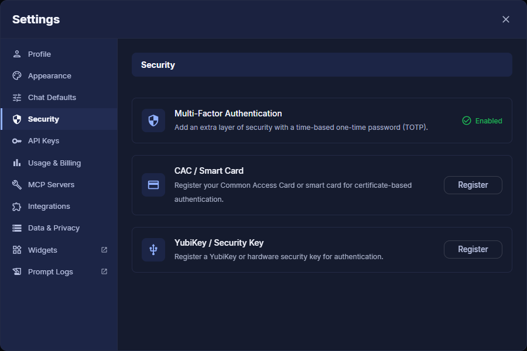Viewport: 527px width, 351px height.
Task: Click the Appearance palette icon
Action: [17, 75]
